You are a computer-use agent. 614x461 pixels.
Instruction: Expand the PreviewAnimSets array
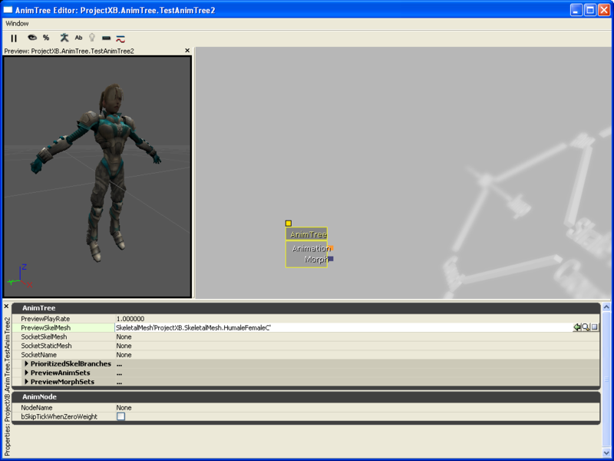28,373
